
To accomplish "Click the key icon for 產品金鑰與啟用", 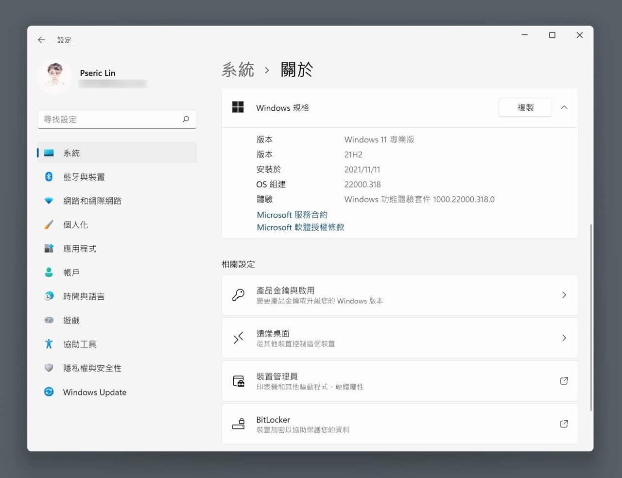I will click(x=238, y=295).
